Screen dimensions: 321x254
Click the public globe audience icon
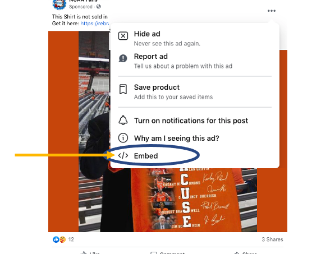[x=99, y=7]
